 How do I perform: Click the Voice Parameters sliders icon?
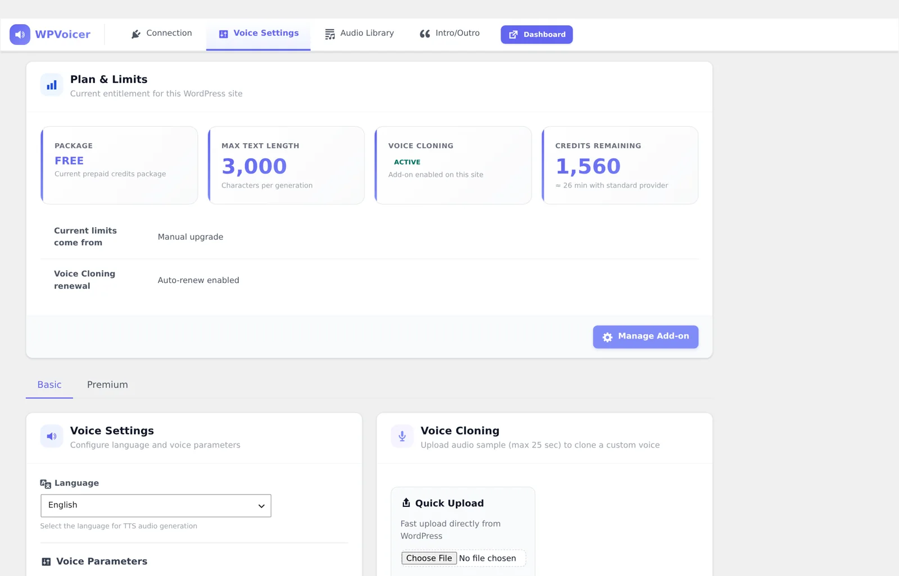click(x=46, y=562)
